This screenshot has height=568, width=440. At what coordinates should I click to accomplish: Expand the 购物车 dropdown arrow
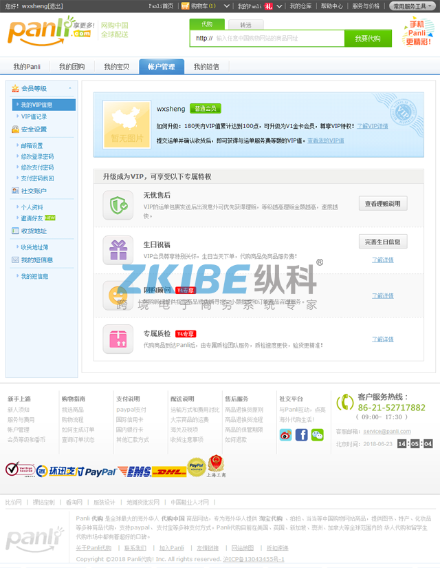(x=226, y=6)
